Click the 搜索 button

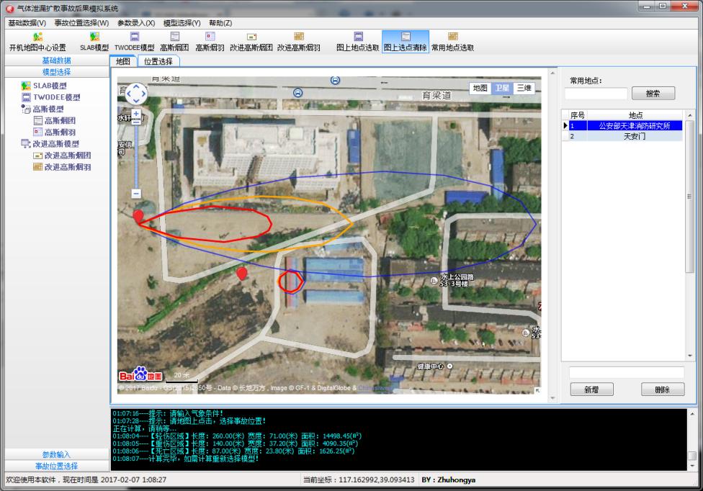tap(653, 94)
